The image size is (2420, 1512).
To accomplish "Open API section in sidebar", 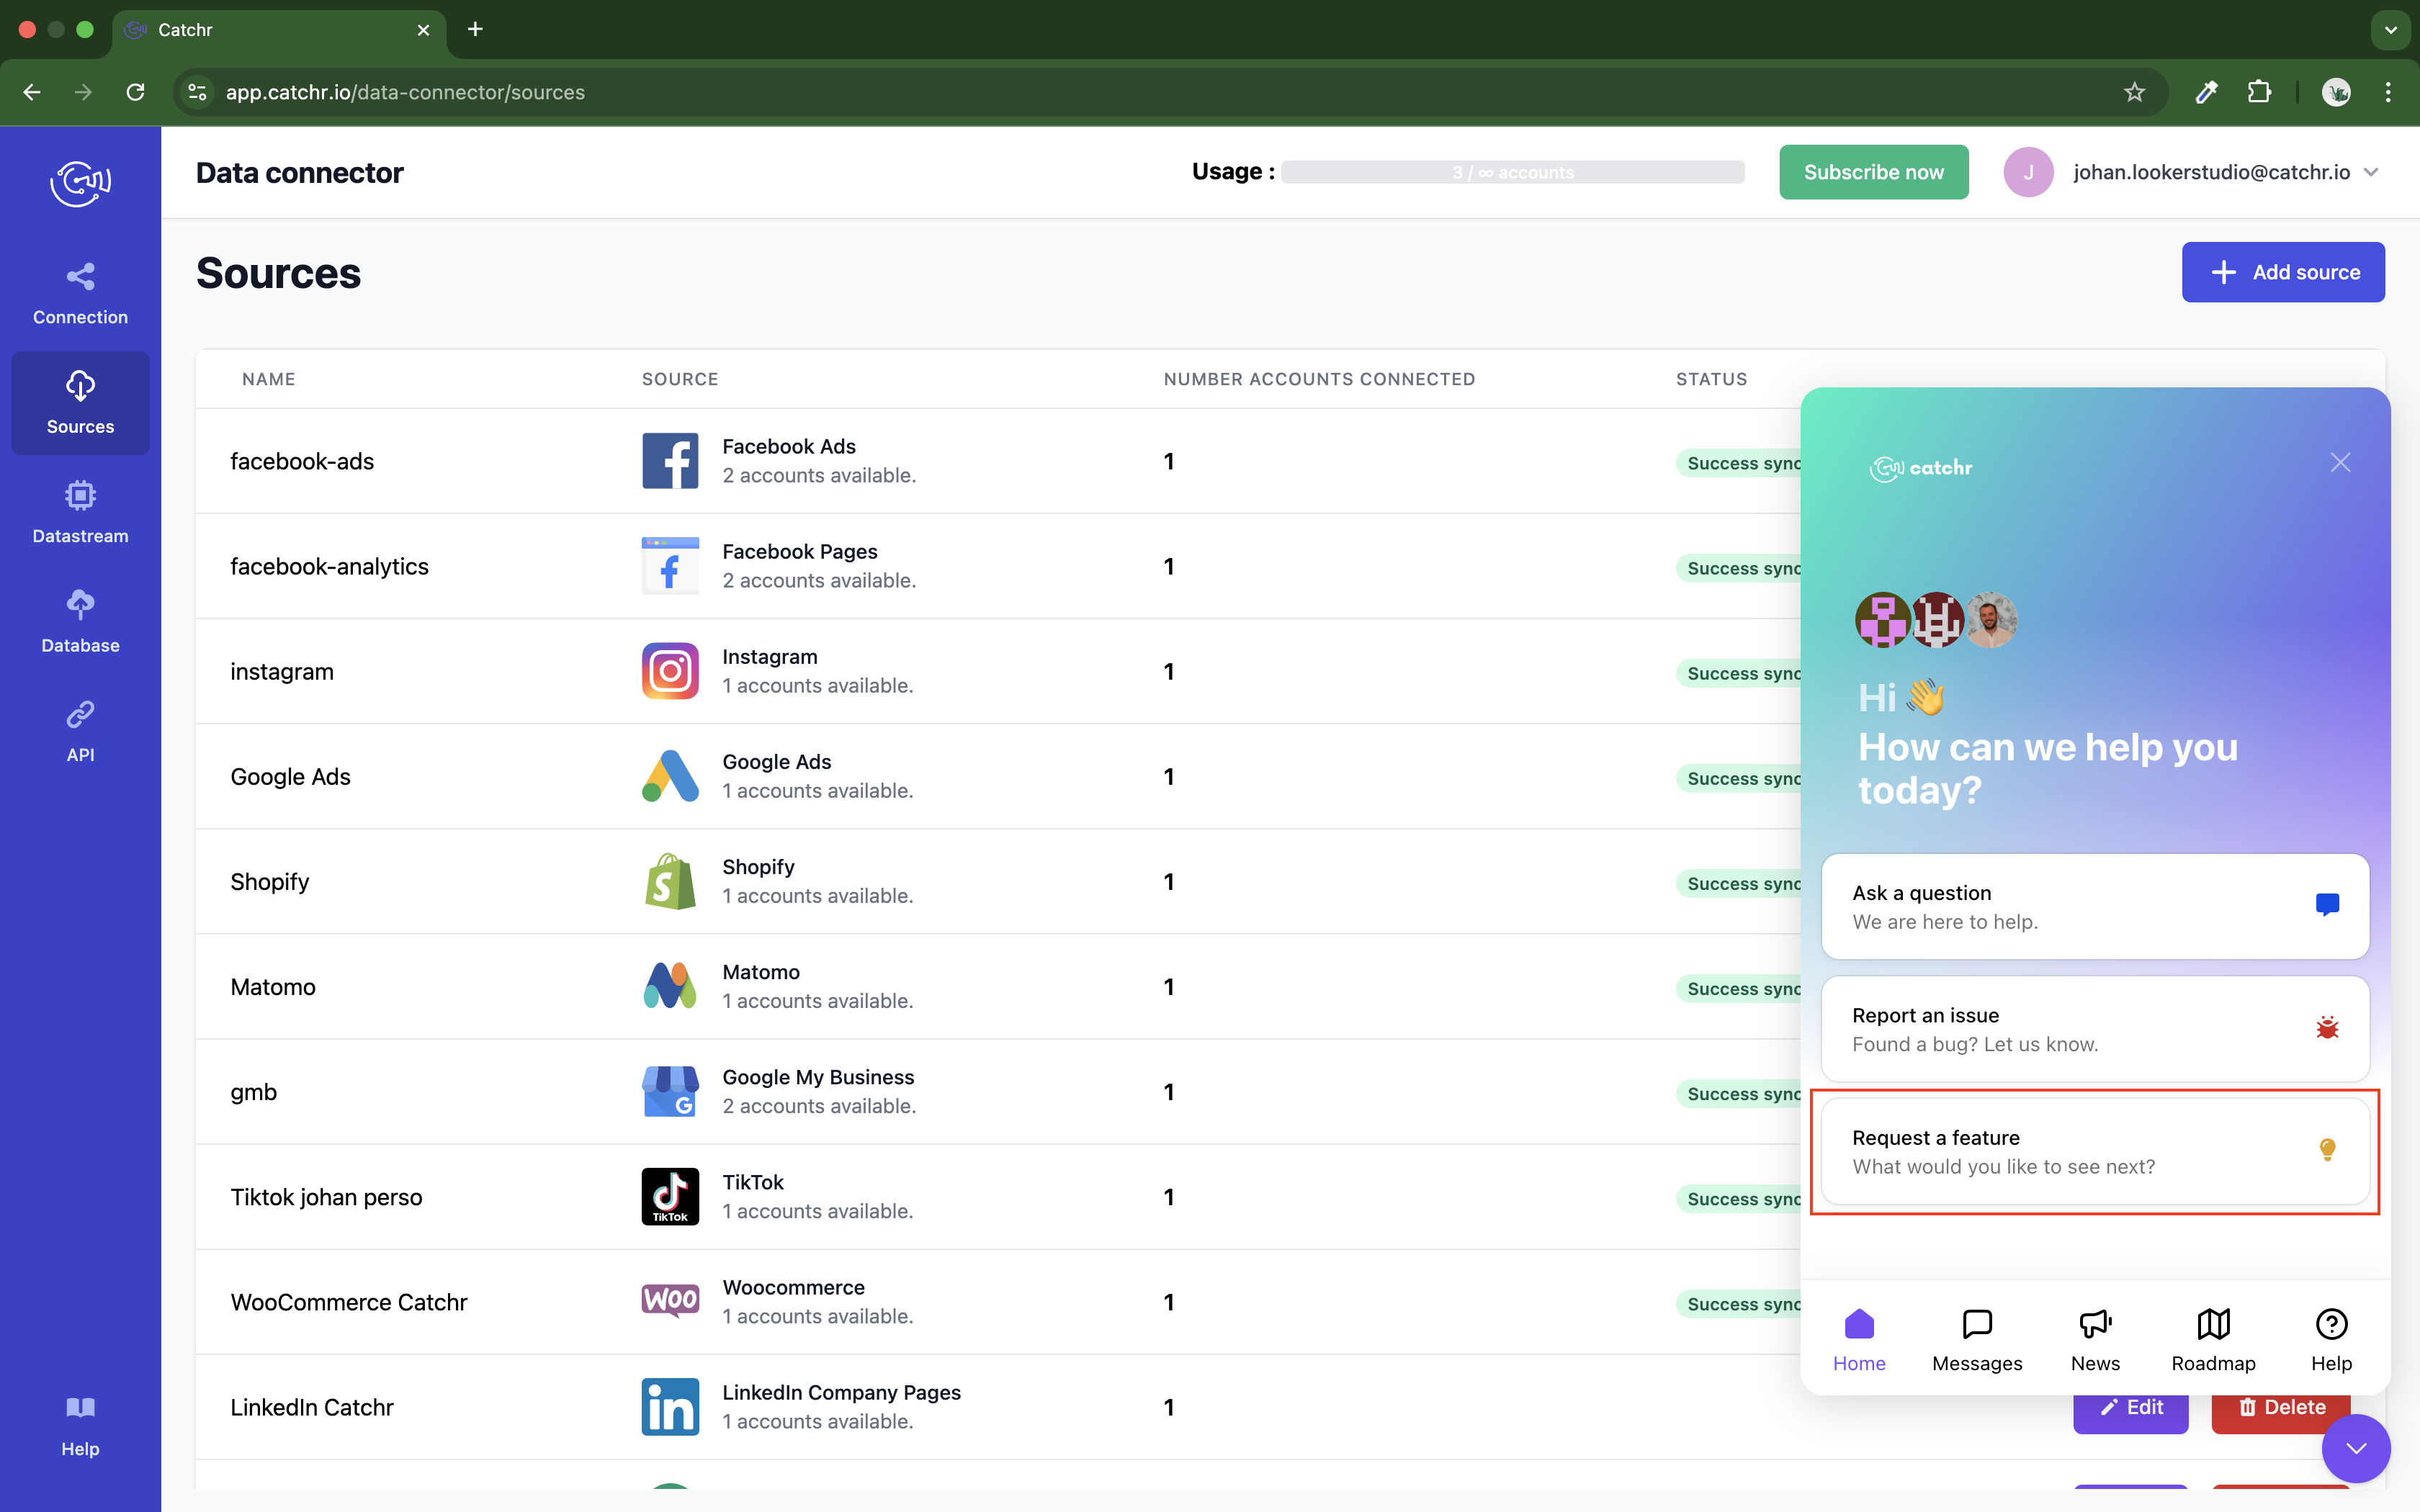I will (x=80, y=731).
